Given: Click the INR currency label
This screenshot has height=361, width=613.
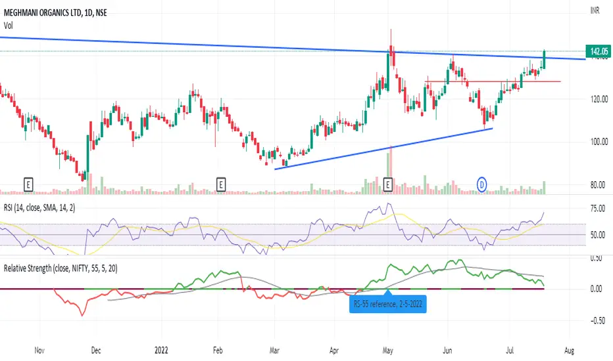Looking at the screenshot, I should (x=595, y=11).
